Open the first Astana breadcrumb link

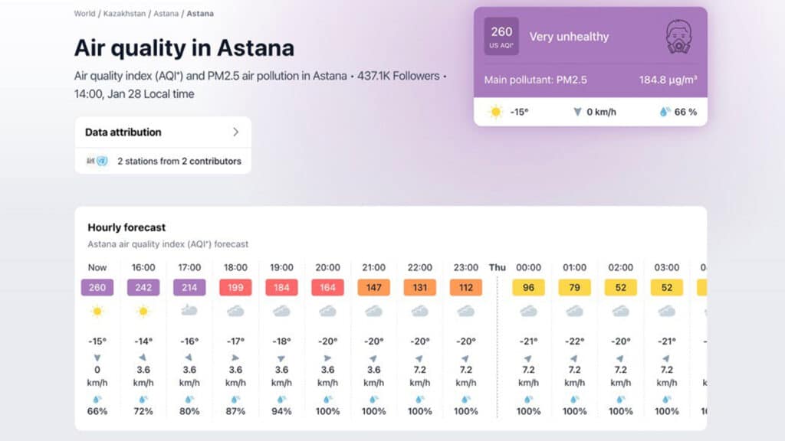[x=164, y=14]
